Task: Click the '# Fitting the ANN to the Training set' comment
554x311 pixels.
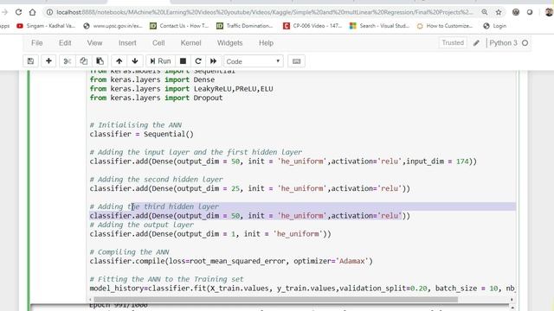Action: (x=166, y=279)
